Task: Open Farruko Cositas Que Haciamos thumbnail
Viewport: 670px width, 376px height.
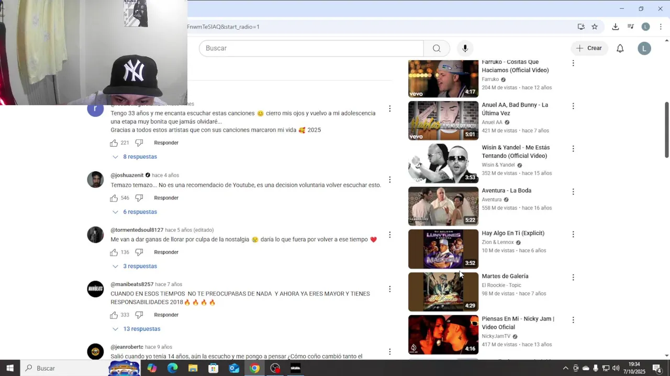Action: [x=443, y=78]
